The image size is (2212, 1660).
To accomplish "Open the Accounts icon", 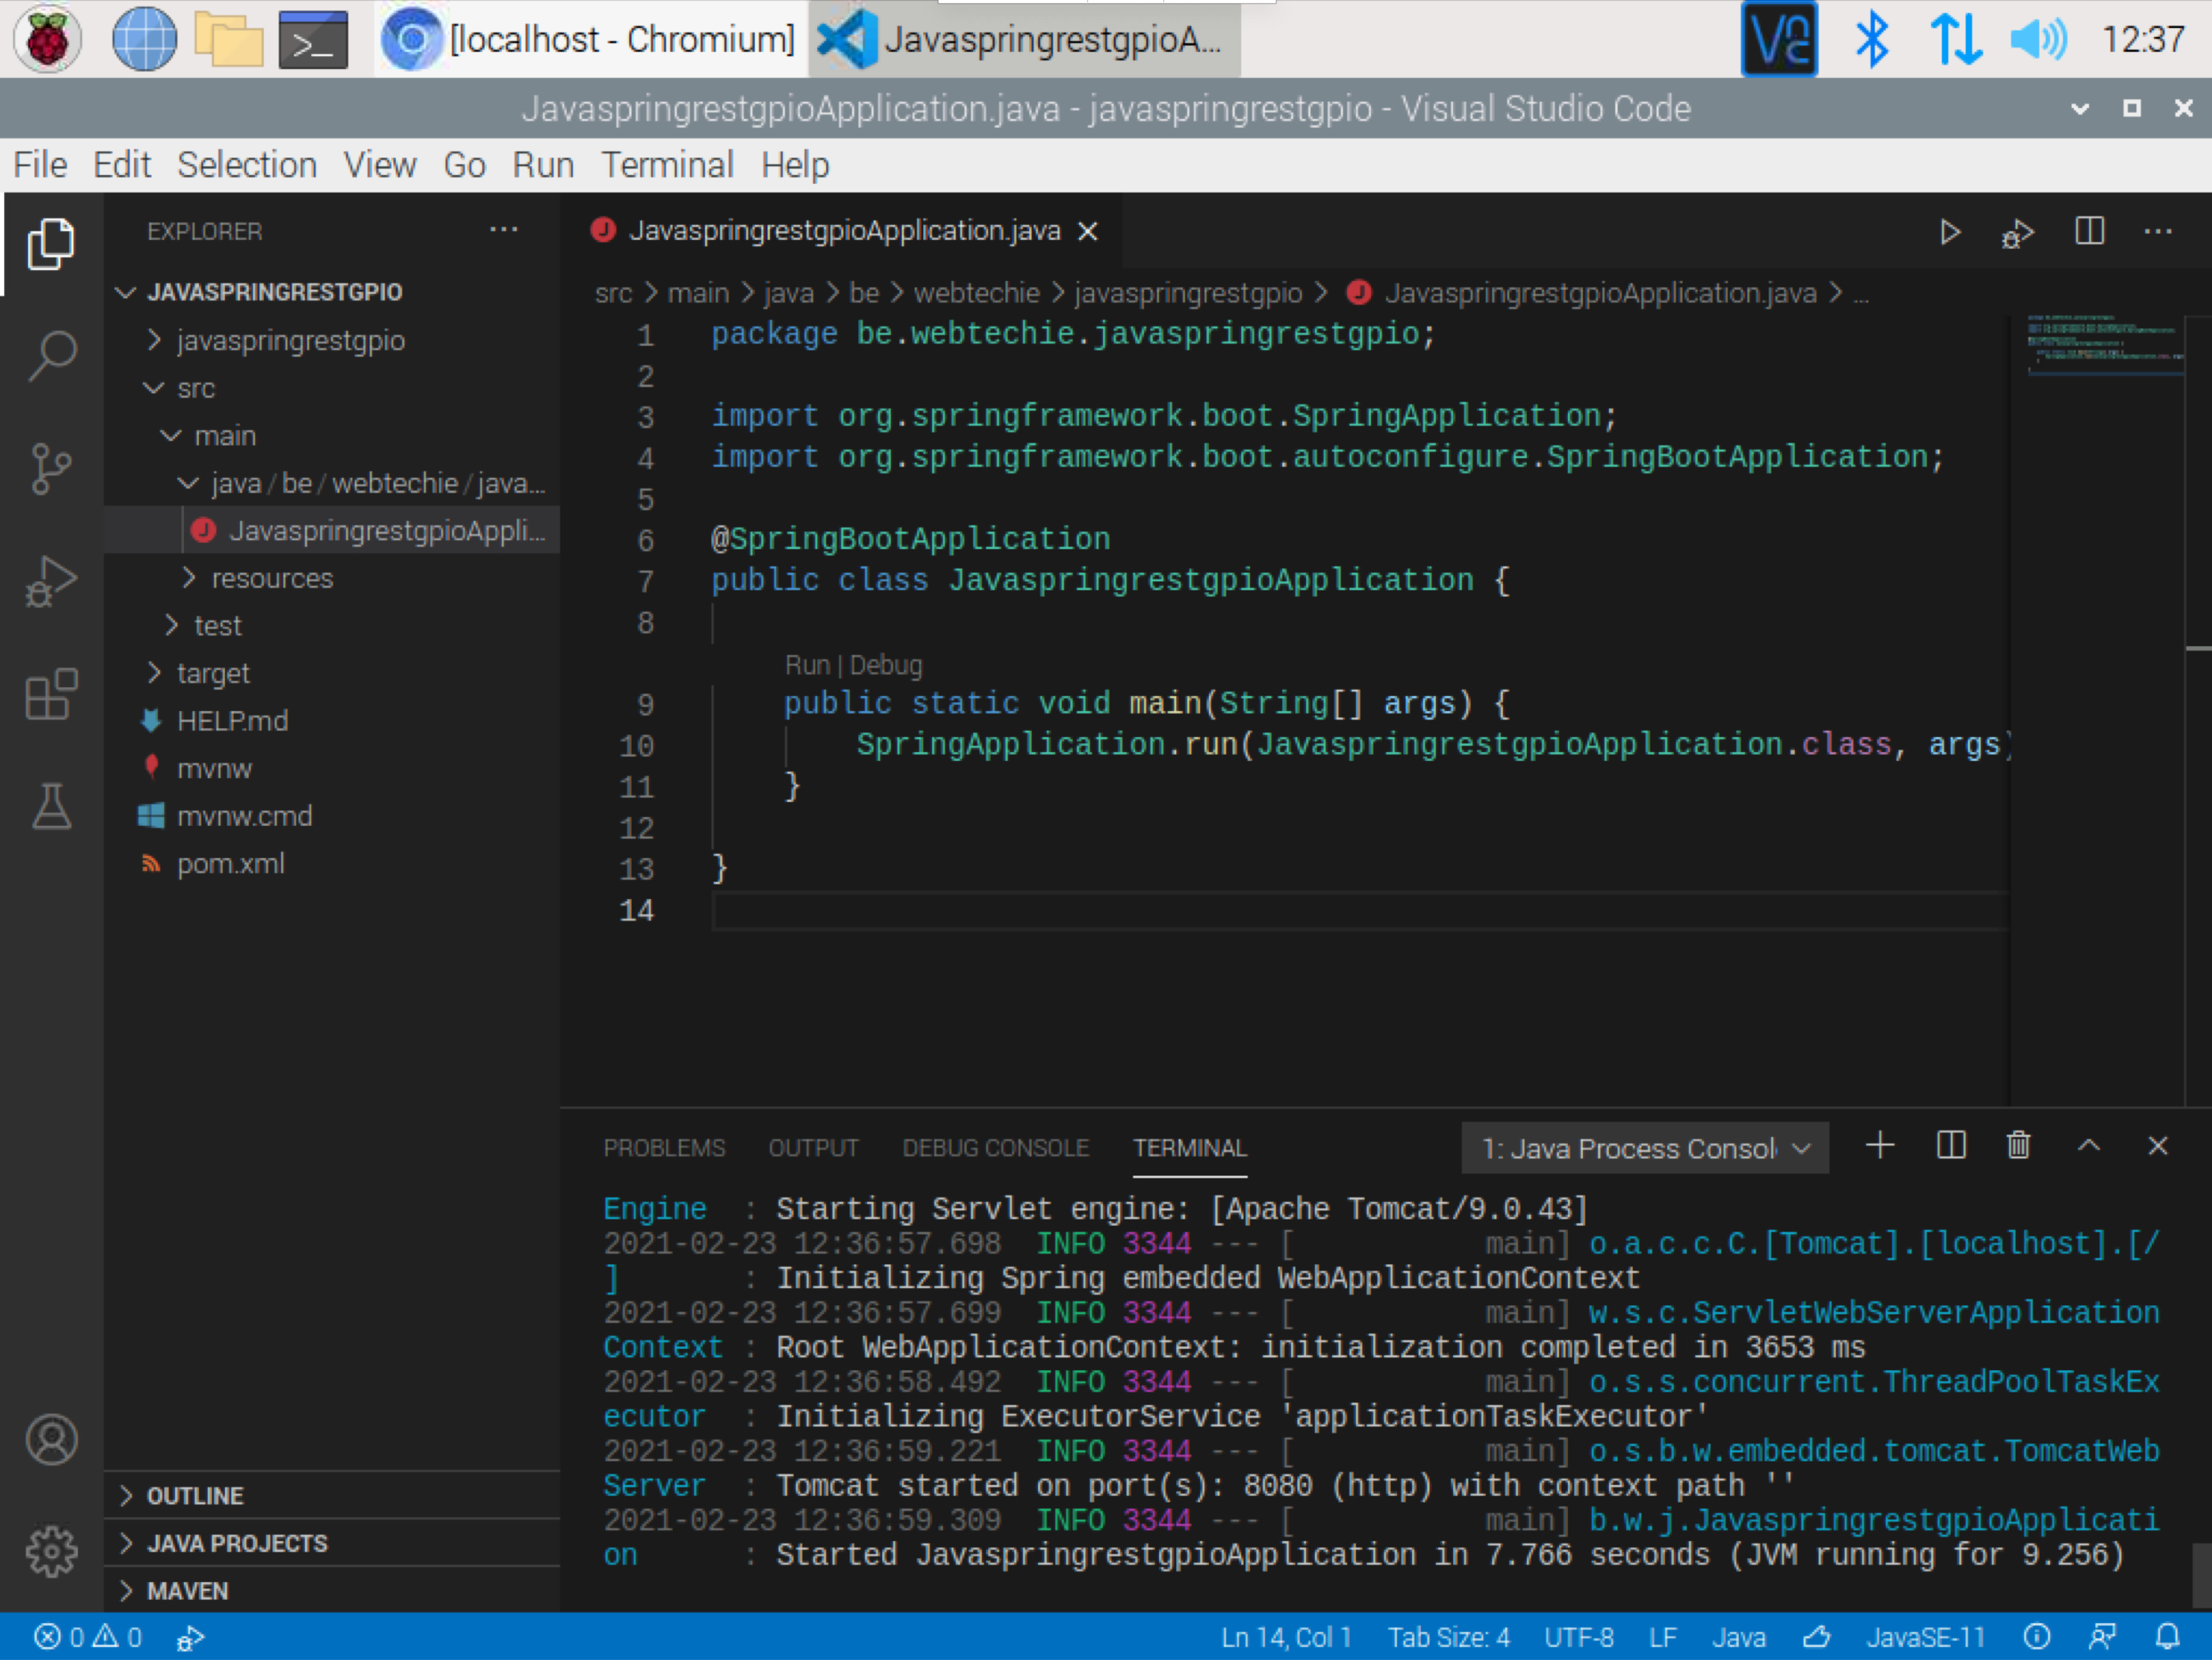I will pos(51,1439).
